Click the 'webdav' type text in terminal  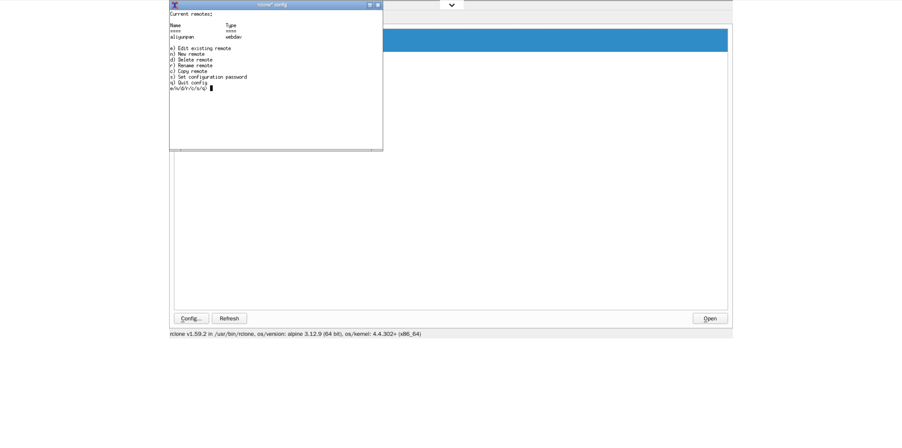click(233, 37)
